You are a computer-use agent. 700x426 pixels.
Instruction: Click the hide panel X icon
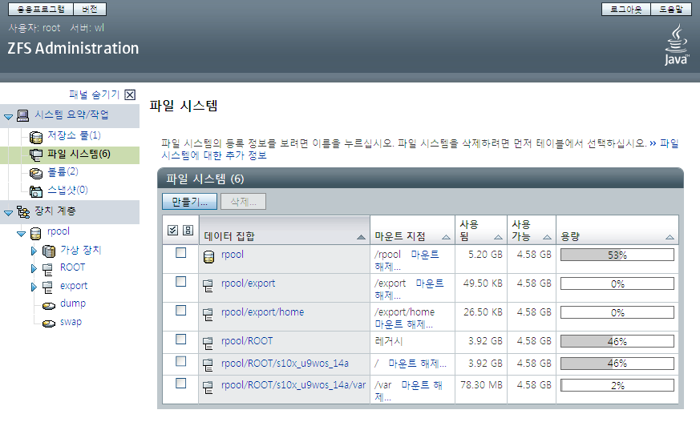(130, 94)
